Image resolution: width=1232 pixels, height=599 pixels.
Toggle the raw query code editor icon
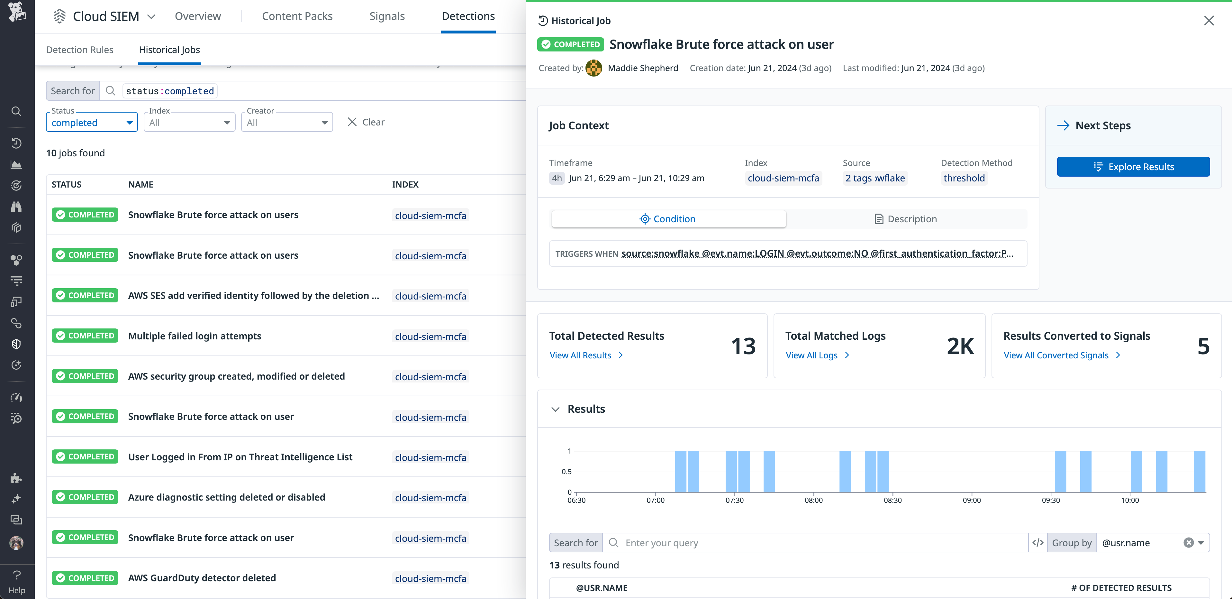click(x=1037, y=543)
